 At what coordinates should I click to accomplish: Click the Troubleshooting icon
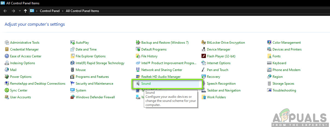269,90
